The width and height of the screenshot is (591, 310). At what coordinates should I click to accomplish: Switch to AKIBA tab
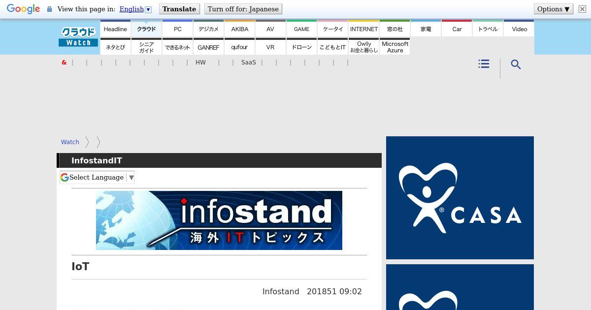pos(240,29)
